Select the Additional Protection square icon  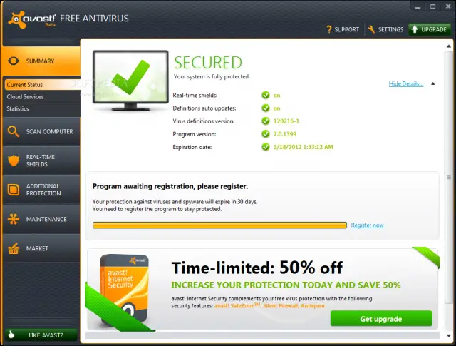click(13, 190)
